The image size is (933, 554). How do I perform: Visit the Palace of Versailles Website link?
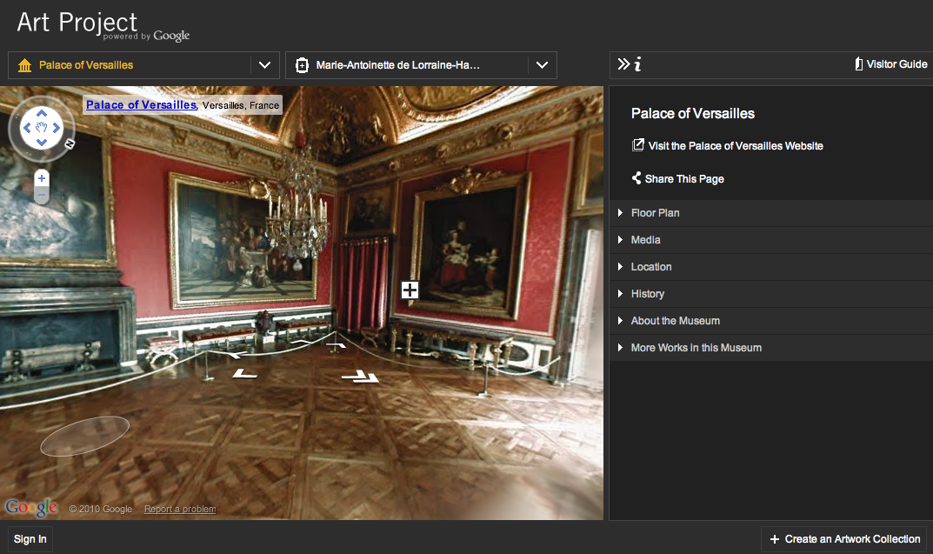[x=735, y=146]
